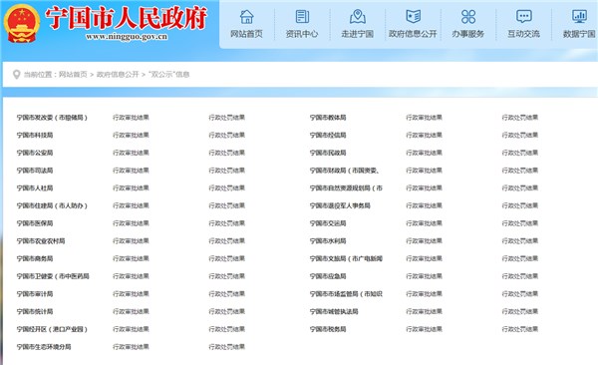Open 宁国市统计局 department link
This screenshot has width=598, height=365.
pyautogui.click(x=35, y=311)
